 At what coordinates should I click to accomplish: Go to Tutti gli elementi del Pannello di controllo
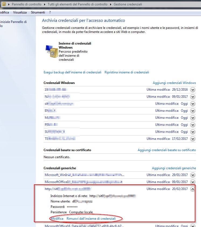point(78,4)
